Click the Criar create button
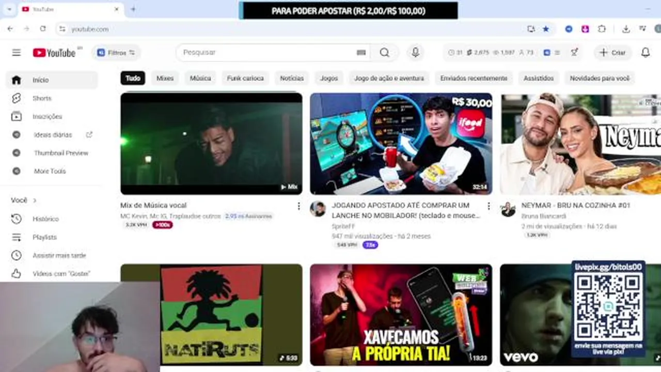This screenshot has height=372, width=661. (x=612, y=52)
